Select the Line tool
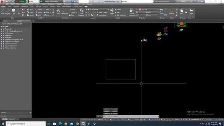224x126 pixels. click(x=2, y=11)
